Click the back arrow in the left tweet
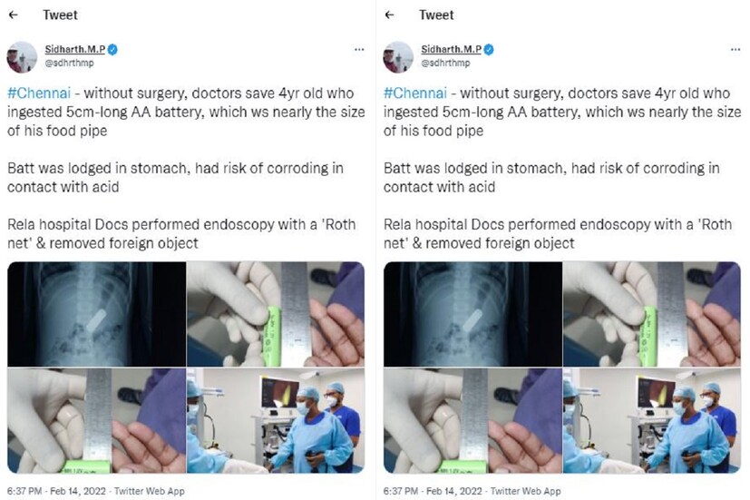This screenshot has width=750, height=500. point(12,15)
